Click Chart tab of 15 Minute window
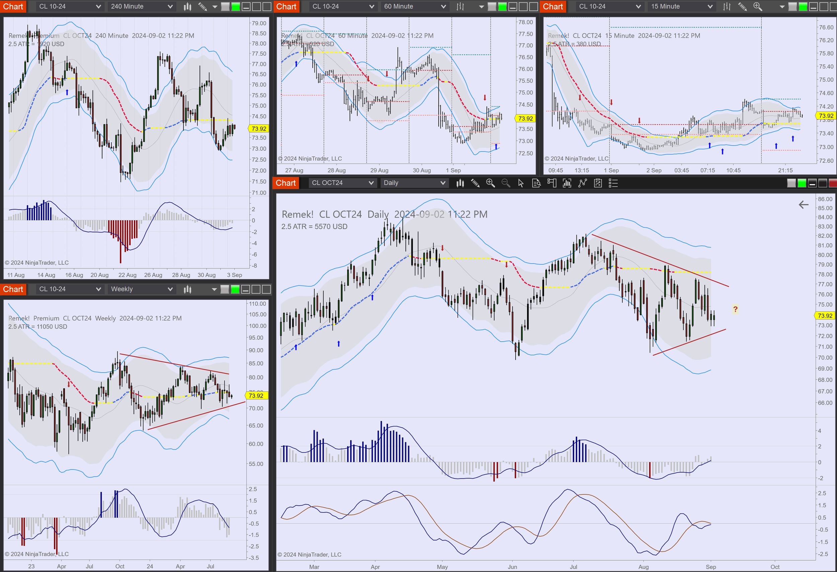The height and width of the screenshot is (572, 837). pyautogui.click(x=553, y=6)
